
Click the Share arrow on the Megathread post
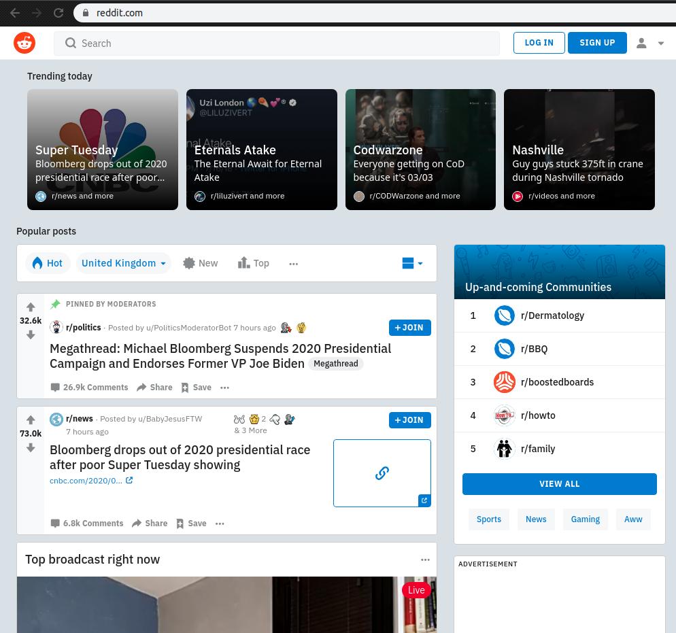pos(141,387)
